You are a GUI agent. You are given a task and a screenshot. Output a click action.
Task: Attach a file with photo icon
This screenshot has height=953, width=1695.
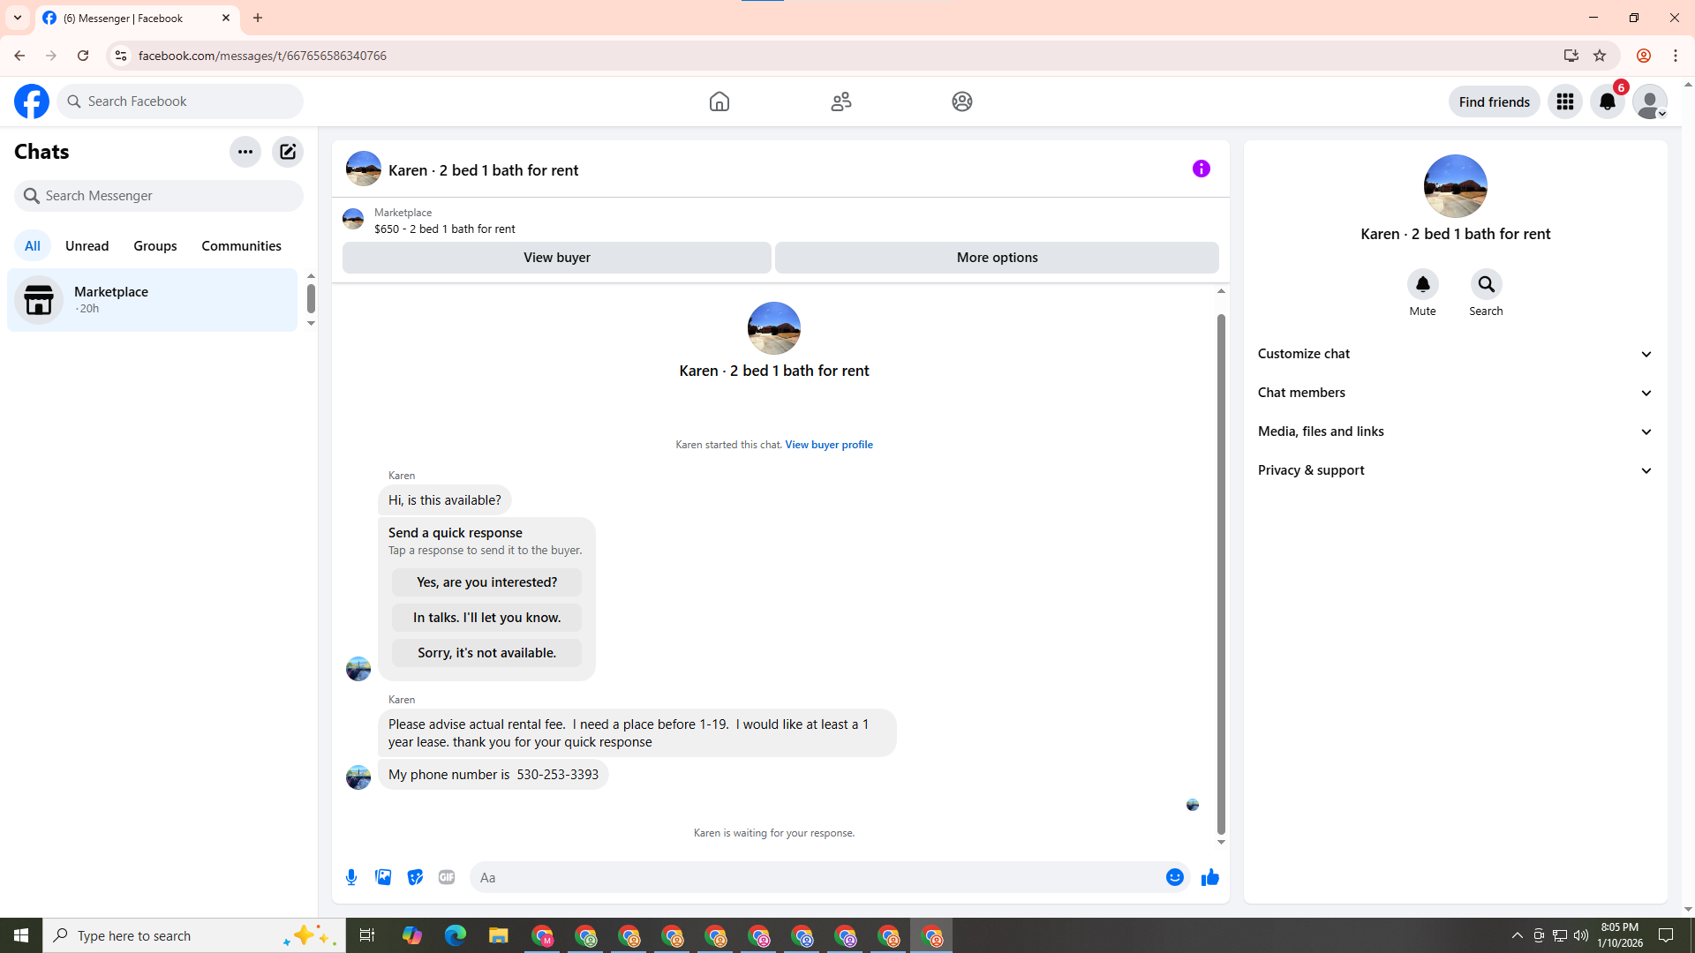(x=383, y=877)
